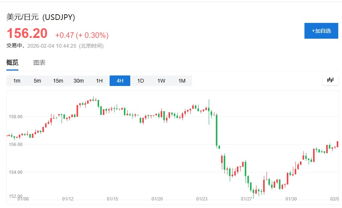This screenshot has height=208, width=342.
Task: Switch to the 概览 overview tab
Action: [x=12, y=63]
